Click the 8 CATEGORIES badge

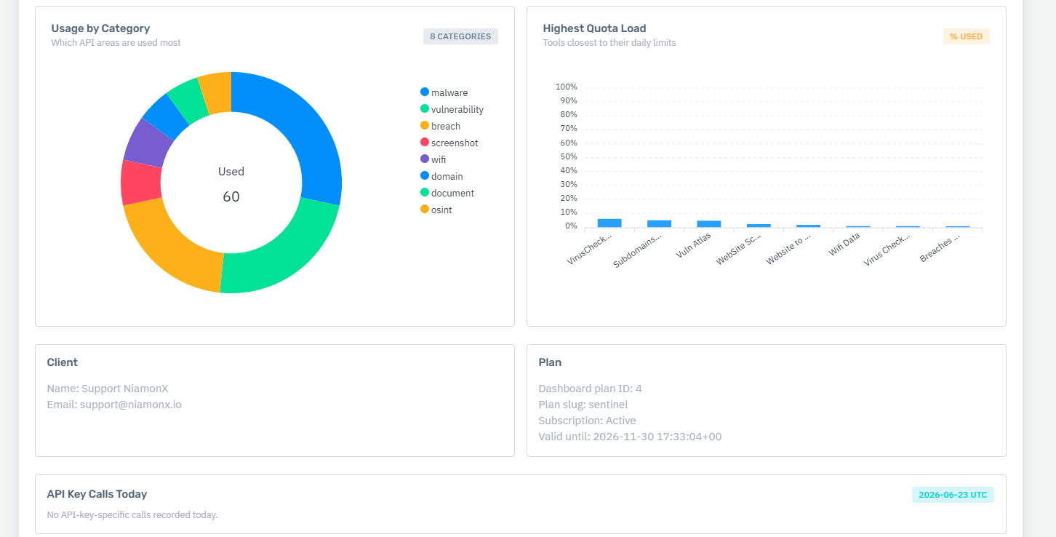coord(460,36)
